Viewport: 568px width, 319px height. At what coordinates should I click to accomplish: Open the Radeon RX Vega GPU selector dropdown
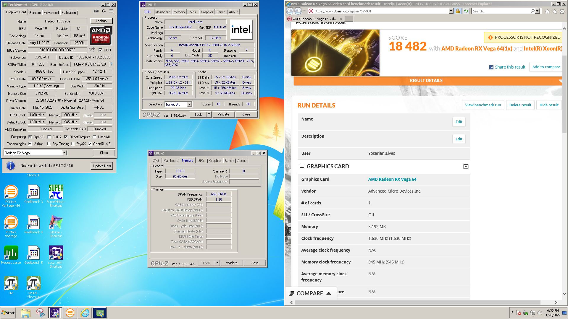tap(64, 153)
